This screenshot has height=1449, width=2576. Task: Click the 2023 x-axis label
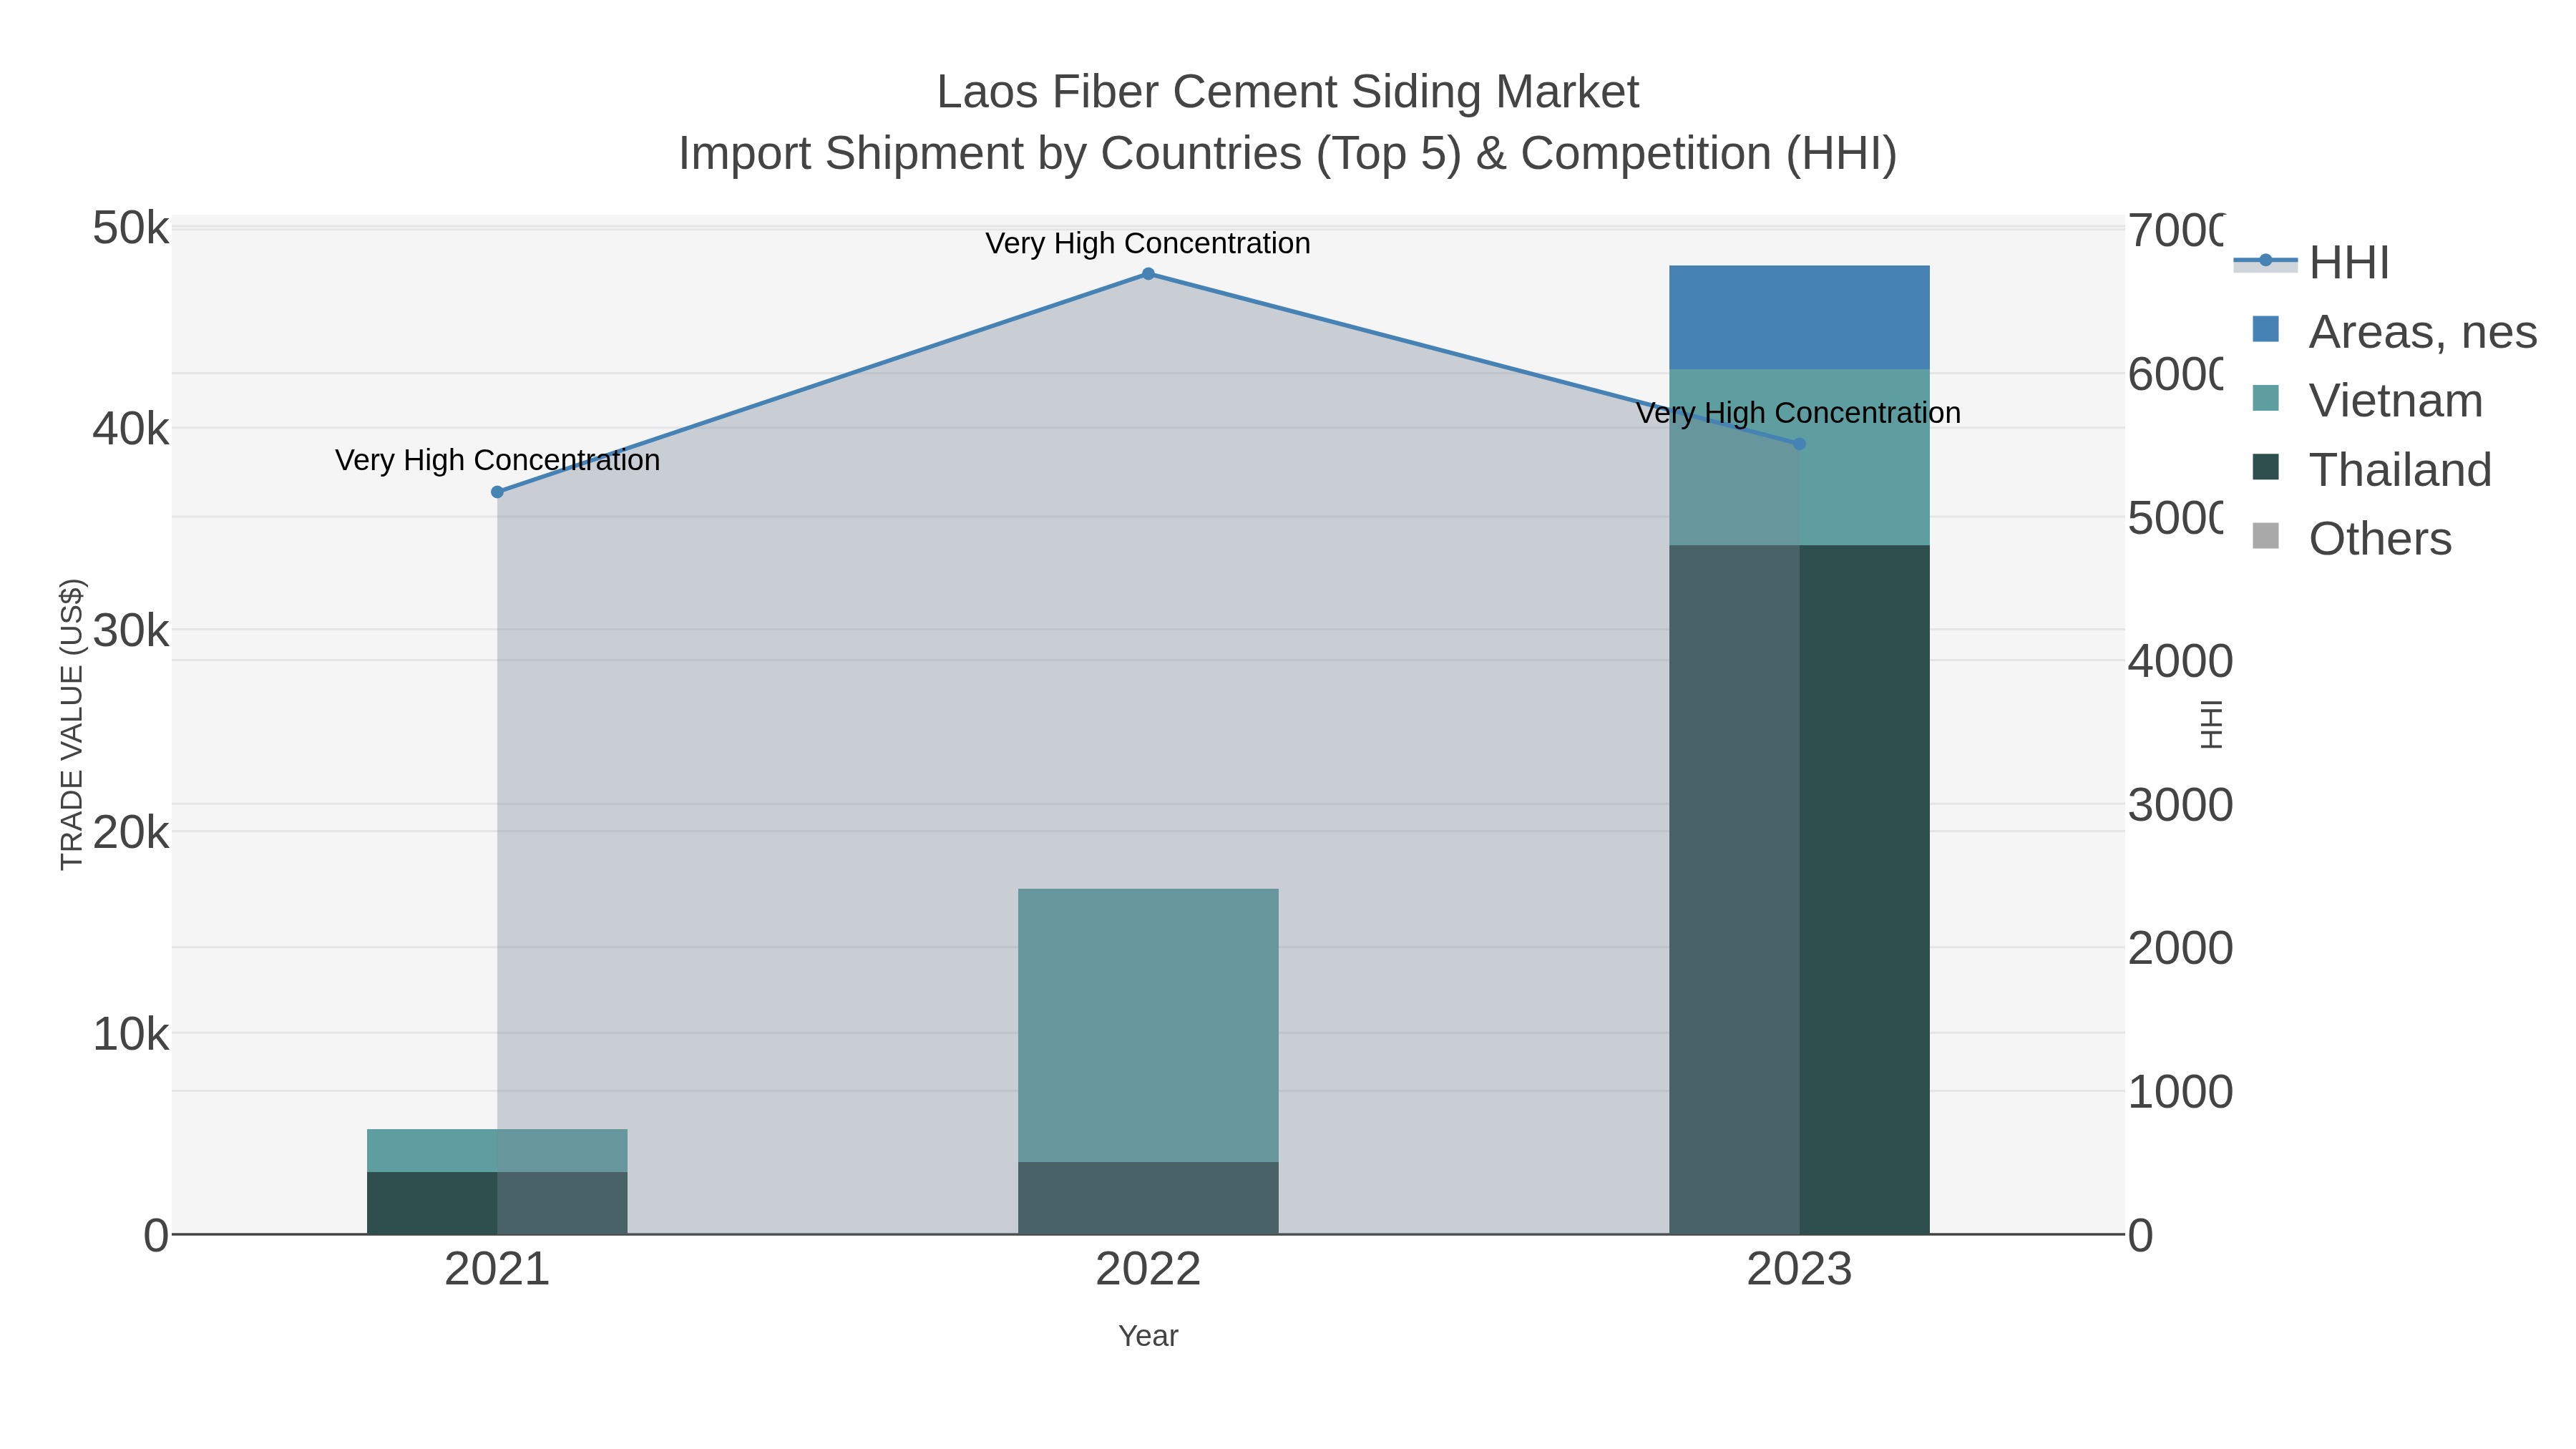point(1799,1270)
